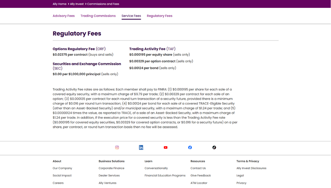Open the YouTube social icon

(x=165, y=148)
